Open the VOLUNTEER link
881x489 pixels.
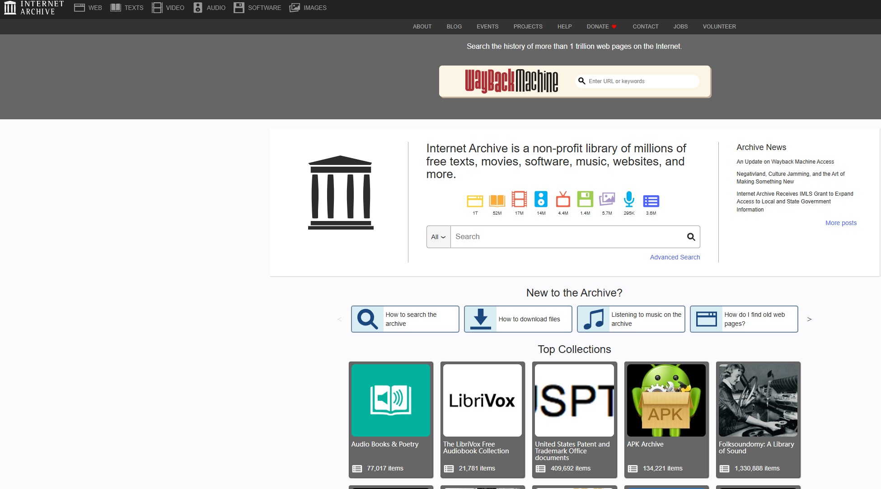(719, 27)
